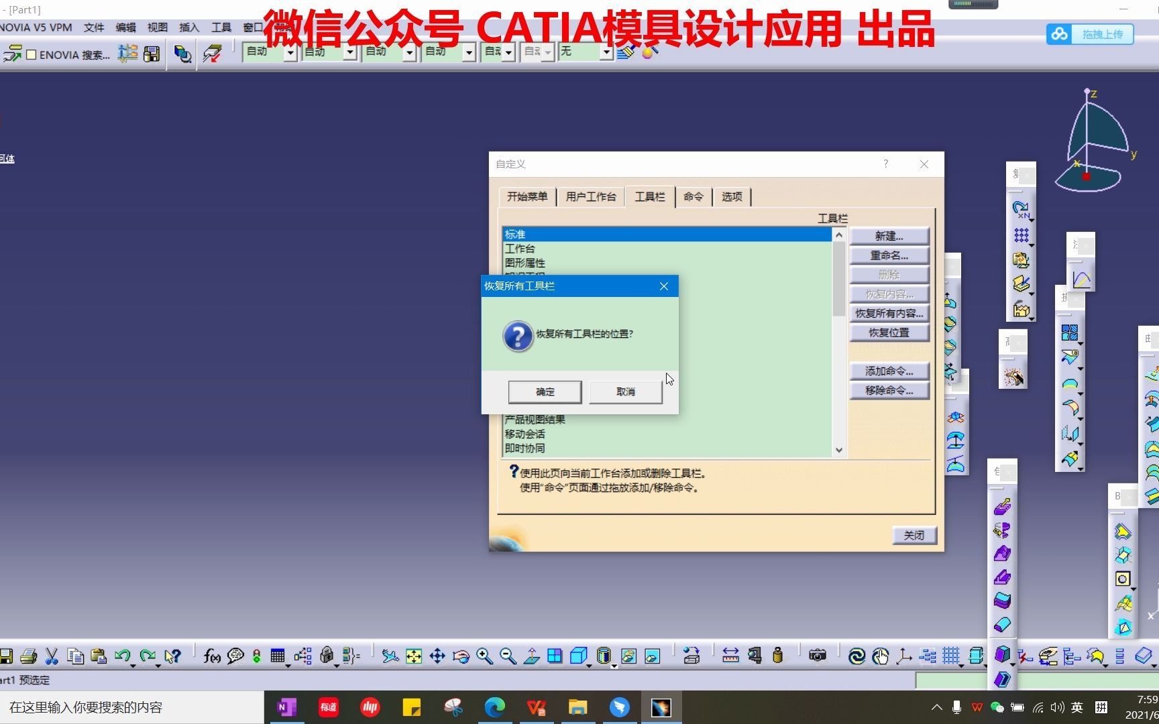
Task: Click the 恢复位置 button
Action: tap(889, 333)
